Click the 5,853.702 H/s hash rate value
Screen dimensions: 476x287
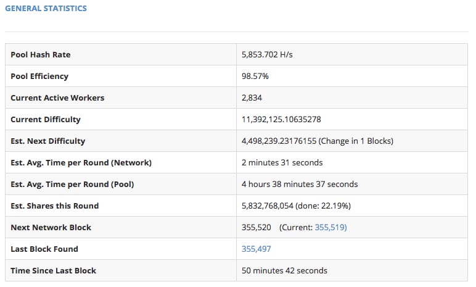267,55
